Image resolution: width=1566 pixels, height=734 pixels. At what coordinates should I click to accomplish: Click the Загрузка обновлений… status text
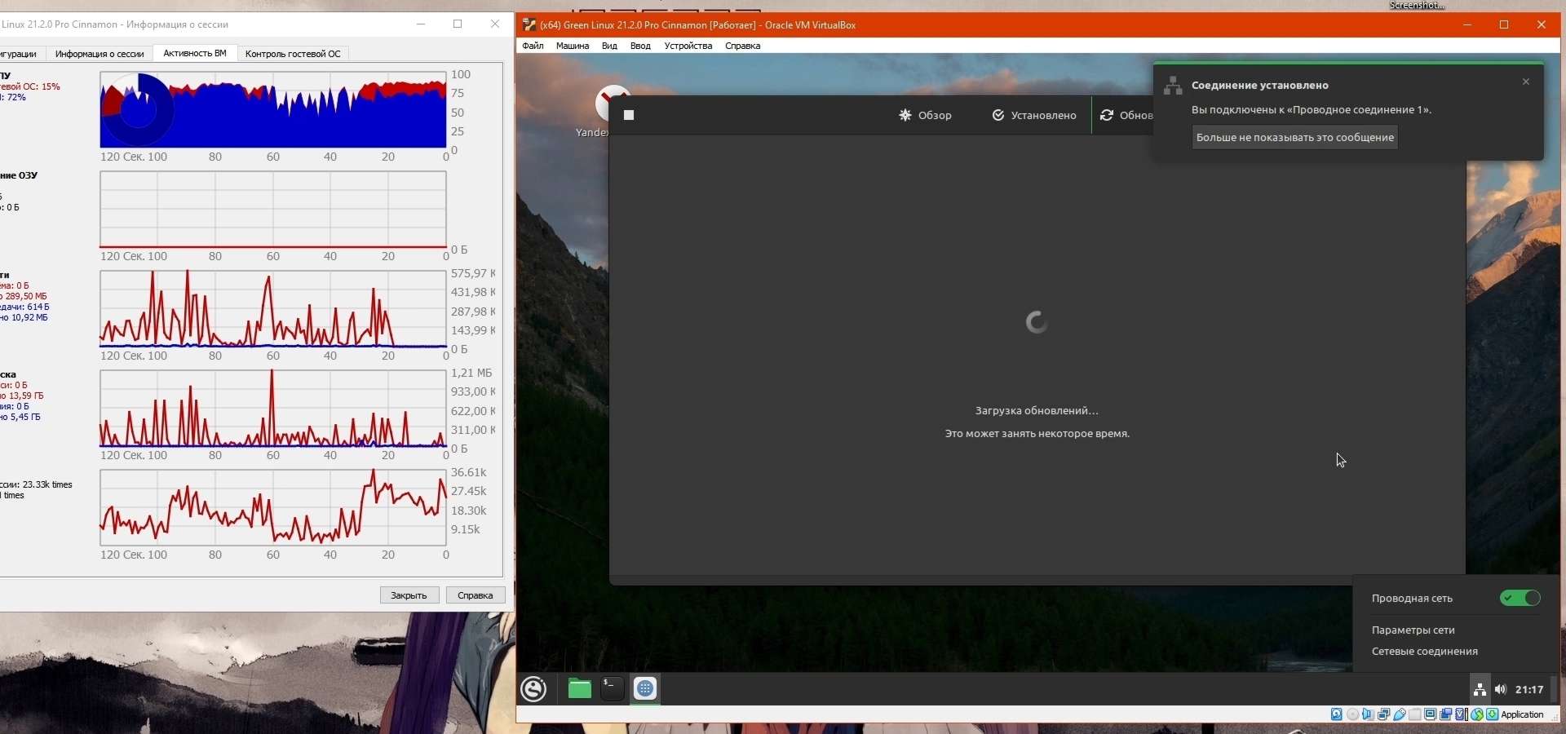click(x=1037, y=411)
